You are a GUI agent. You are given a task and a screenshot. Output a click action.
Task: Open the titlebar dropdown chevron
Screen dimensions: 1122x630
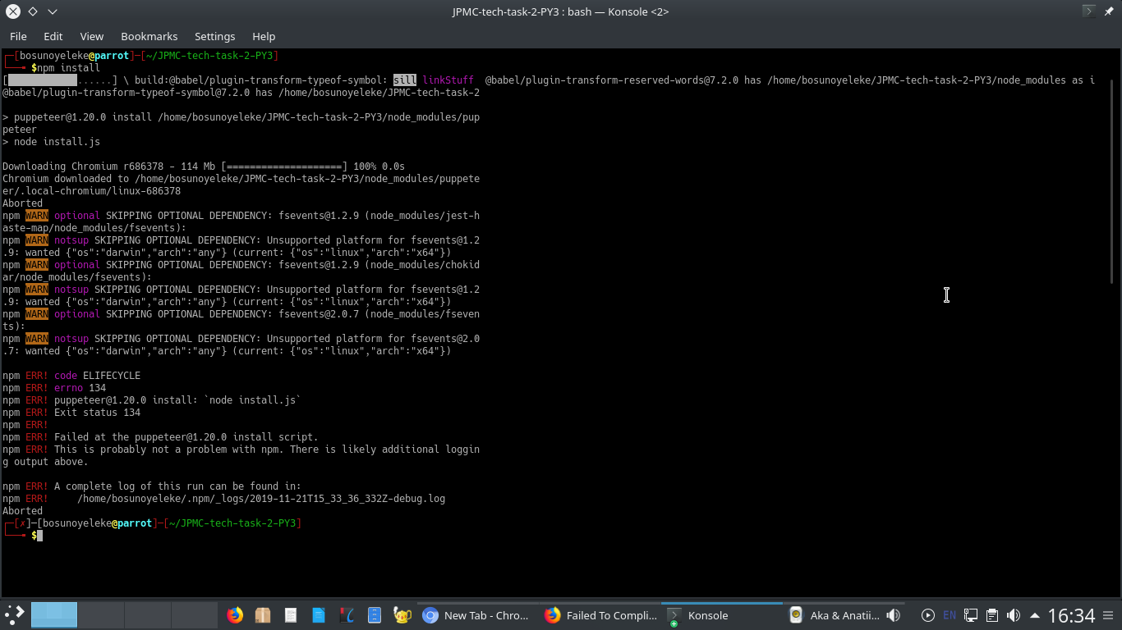(52, 11)
